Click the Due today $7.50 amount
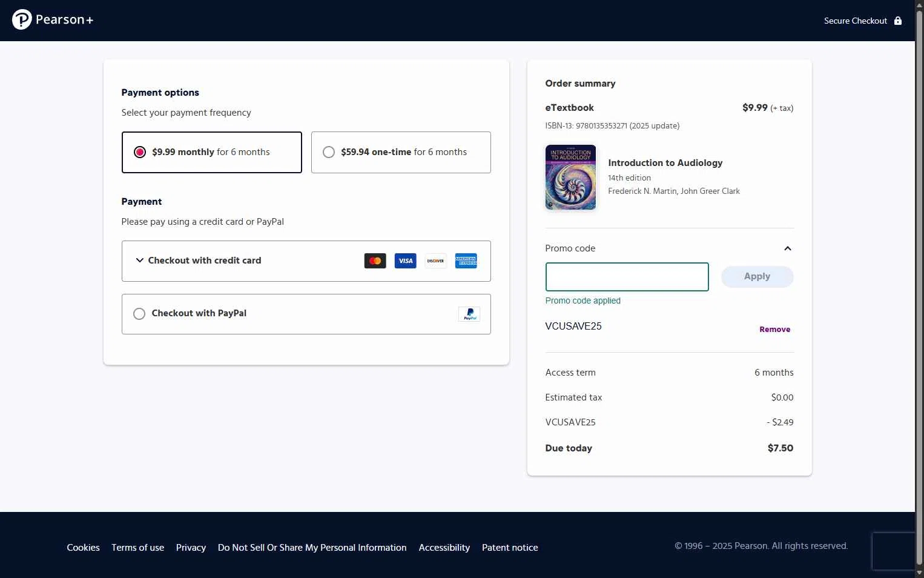The image size is (924, 578). pos(780,448)
